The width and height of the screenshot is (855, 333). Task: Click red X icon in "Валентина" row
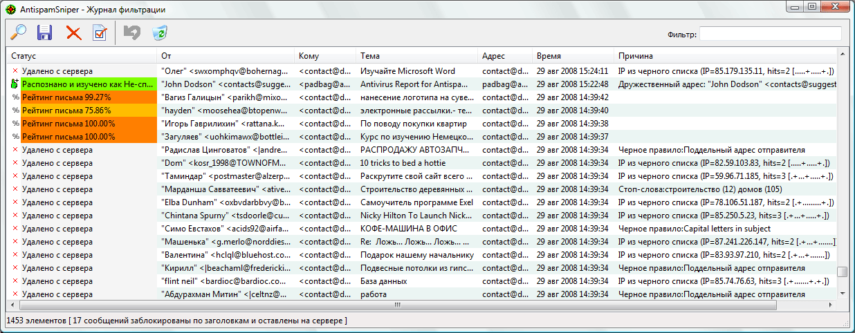coord(15,254)
